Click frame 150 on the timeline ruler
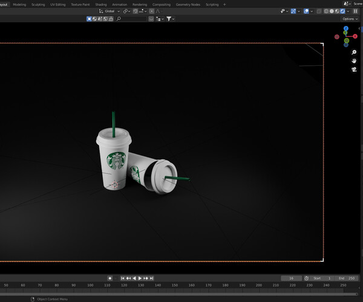363x302 pixels. pyautogui.click(x=175, y=285)
